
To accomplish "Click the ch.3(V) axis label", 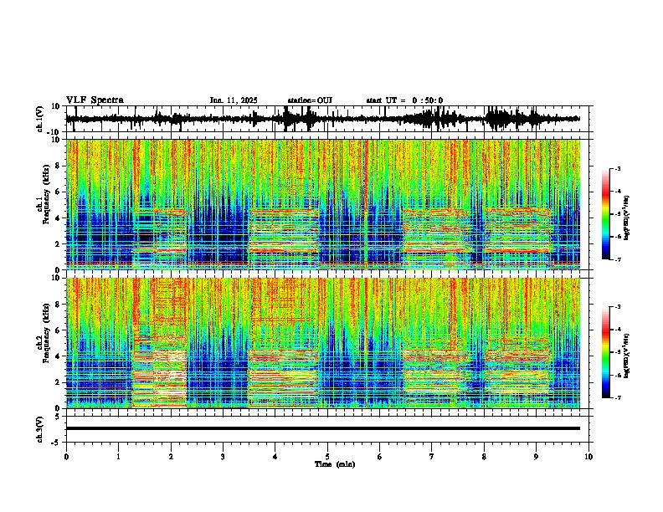I will (x=40, y=429).
